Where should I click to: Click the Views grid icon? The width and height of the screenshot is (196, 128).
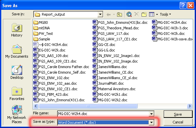click(152, 14)
